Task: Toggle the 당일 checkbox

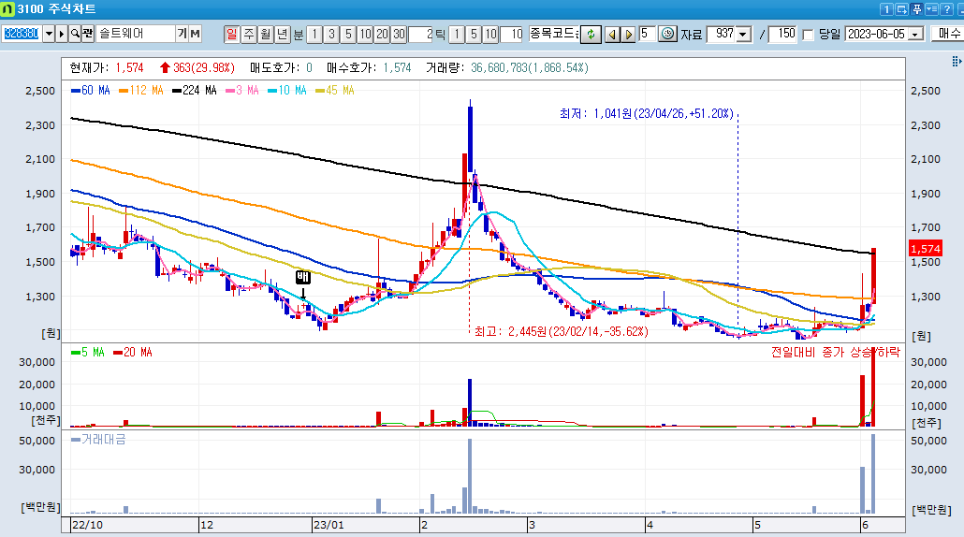Action: 809,35
